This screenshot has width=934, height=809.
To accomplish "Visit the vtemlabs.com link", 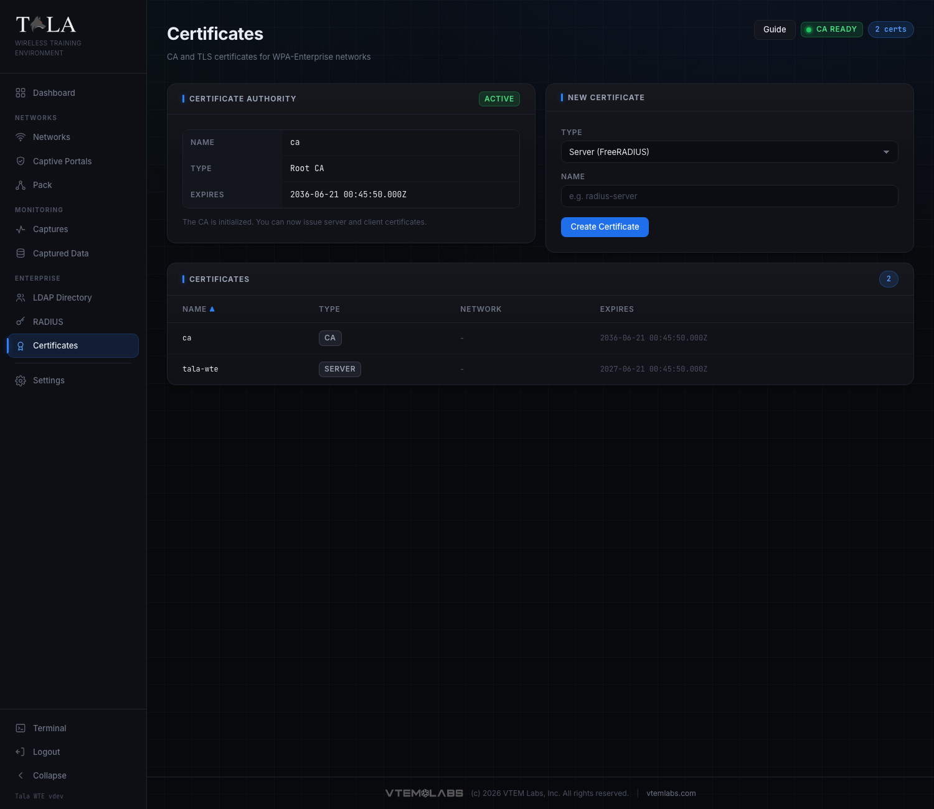I will pos(671,793).
